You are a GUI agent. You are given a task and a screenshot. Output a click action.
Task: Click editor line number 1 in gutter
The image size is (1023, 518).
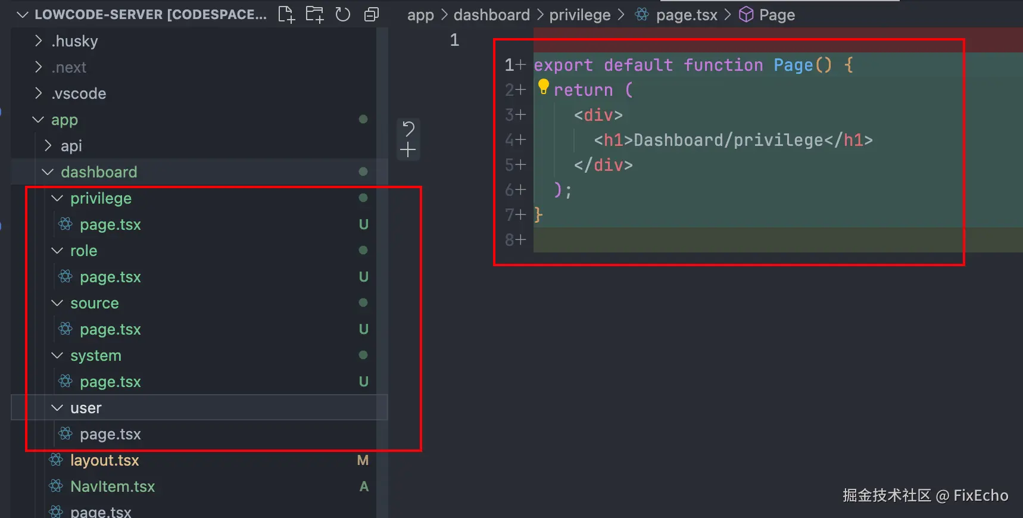(454, 40)
